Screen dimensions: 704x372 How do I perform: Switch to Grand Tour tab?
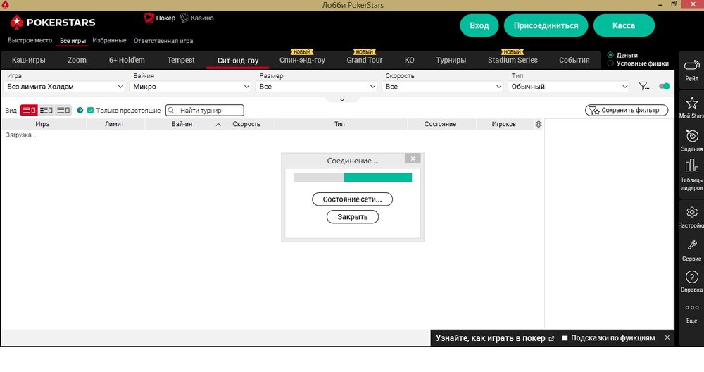(x=364, y=60)
